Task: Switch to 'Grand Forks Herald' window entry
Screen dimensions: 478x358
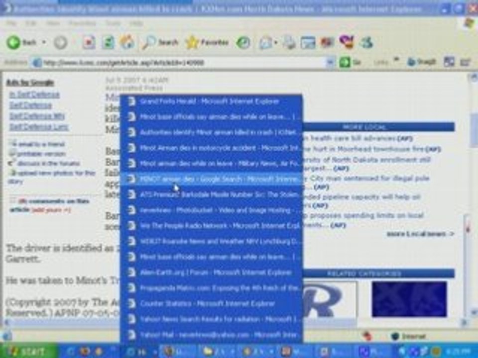Action: pyautogui.click(x=211, y=101)
